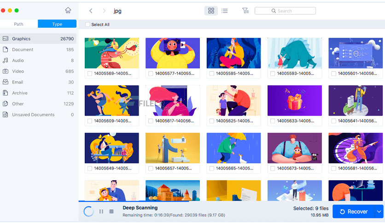
Task: Go to the home screen icon
Action: [x=68, y=10]
